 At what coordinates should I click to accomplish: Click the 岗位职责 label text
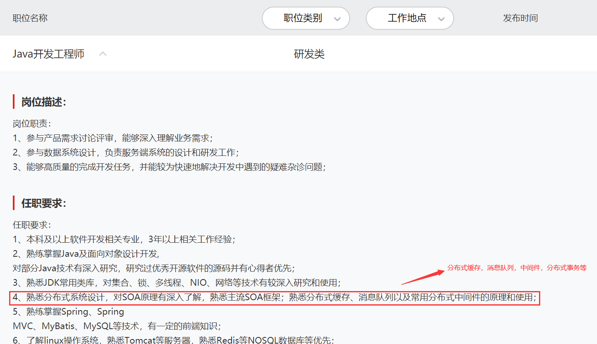tap(32, 124)
